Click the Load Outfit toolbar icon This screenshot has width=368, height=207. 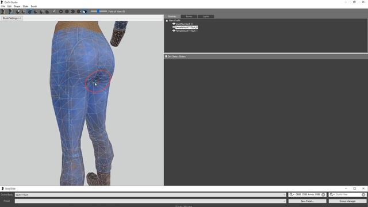[x=10, y=11]
